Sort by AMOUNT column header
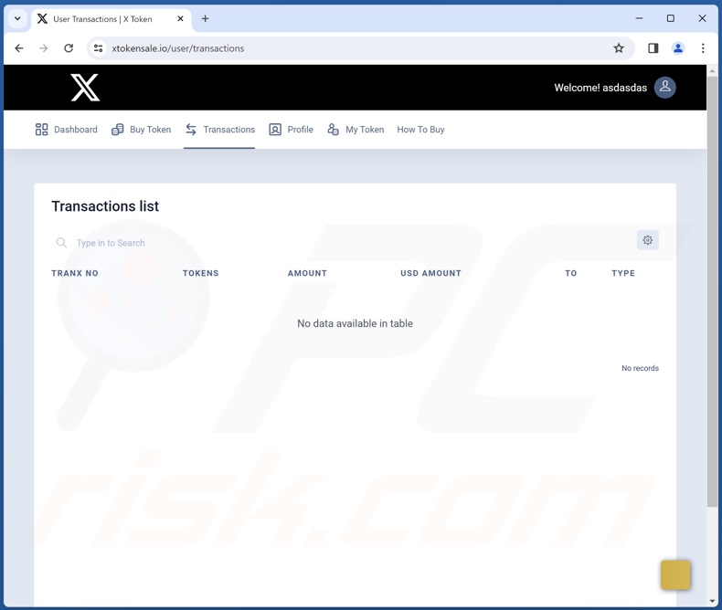This screenshot has width=722, height=610. (307, 273)
